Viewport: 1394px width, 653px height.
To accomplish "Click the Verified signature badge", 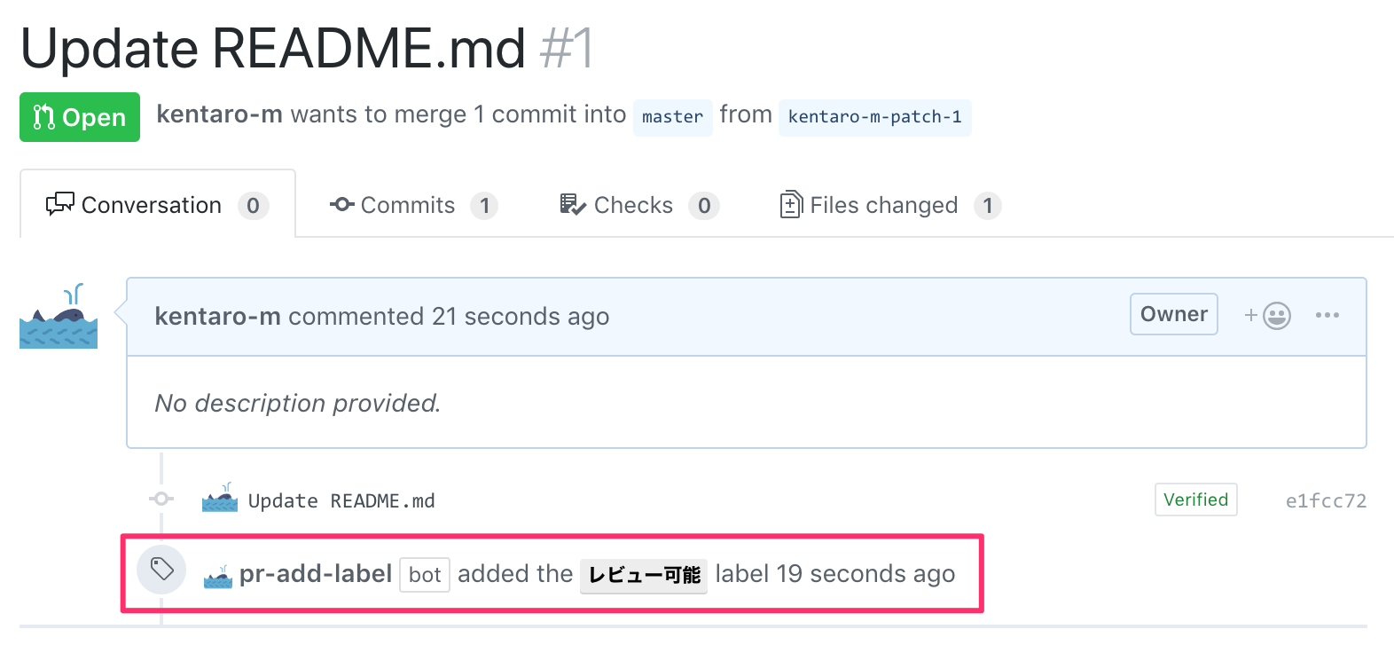I will point(1195,500).
